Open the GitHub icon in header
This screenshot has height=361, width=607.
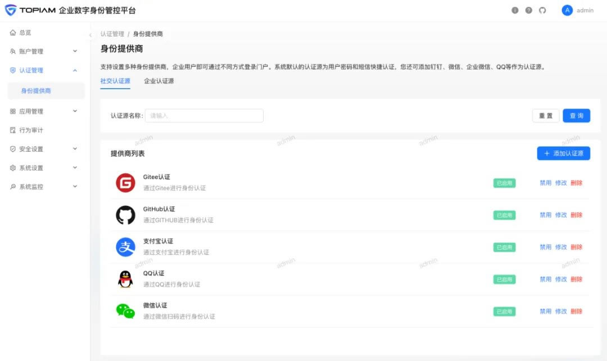pos(542,11)
